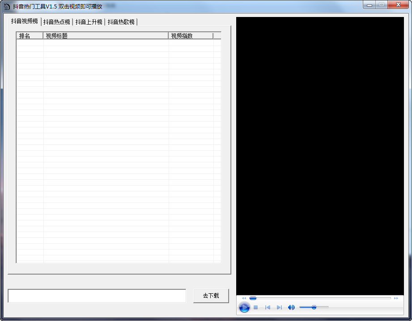
Task: Adjust the volume slider handle
Action: click(x=314, y=307)
